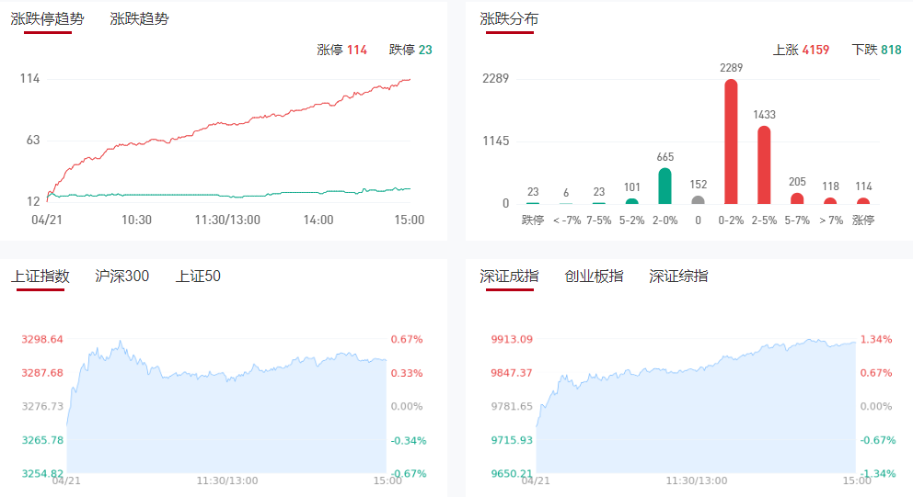Click the 涨停 bar showing 114
Viewport: 913px width, 497px height.
click(x=863, y=200)
